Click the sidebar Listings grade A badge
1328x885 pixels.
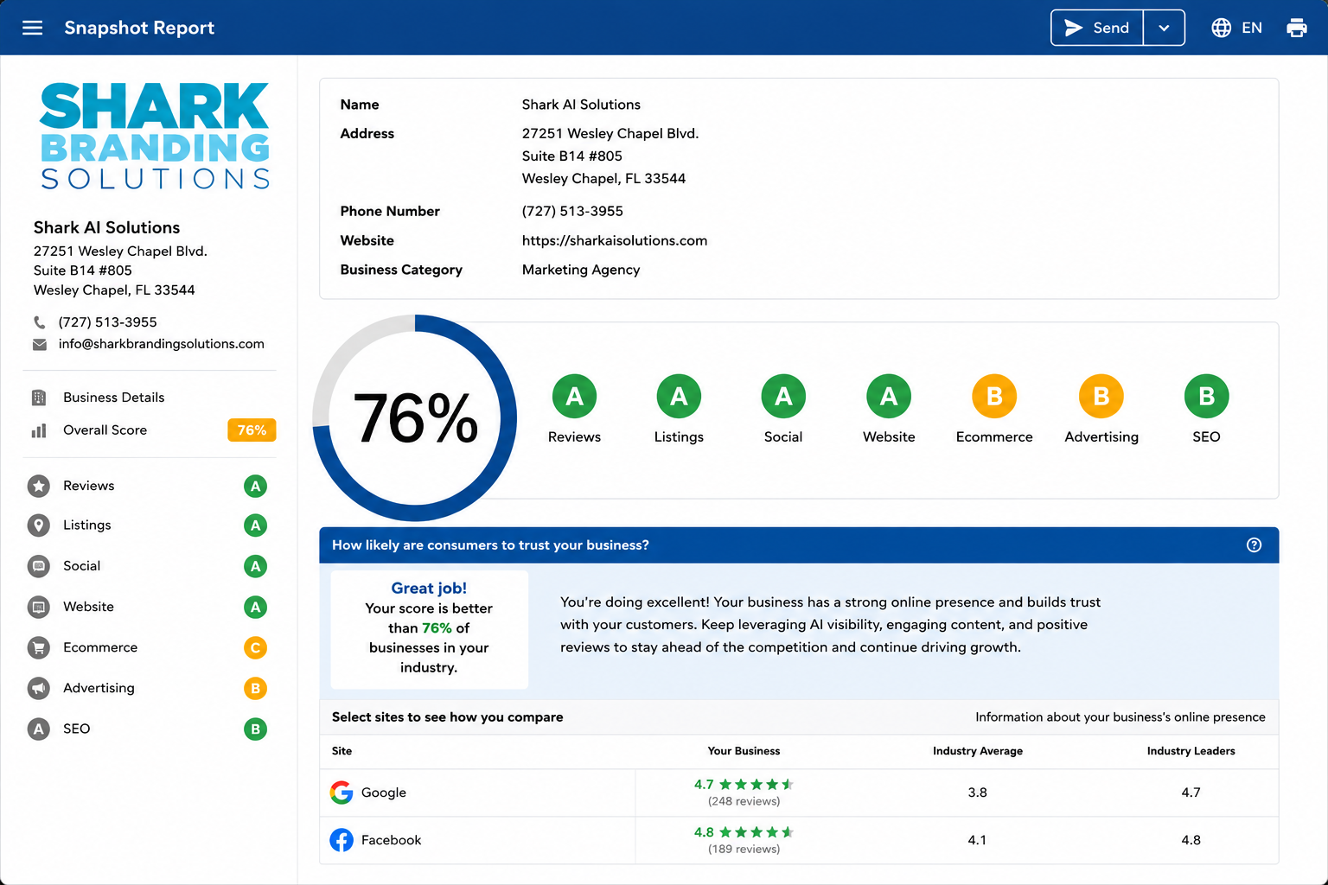coord(255,525)
